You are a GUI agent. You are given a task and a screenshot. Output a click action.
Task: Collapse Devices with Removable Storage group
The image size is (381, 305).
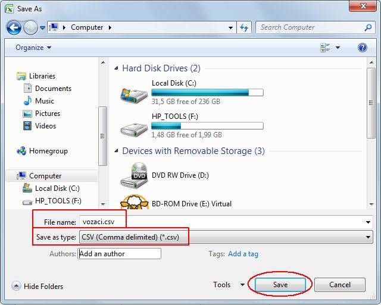116,151
